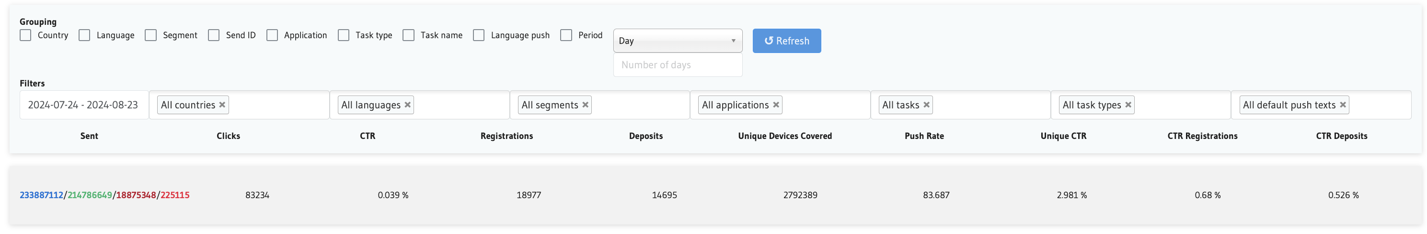
Task: Click the Clicks column header
Action: [228, 136]
